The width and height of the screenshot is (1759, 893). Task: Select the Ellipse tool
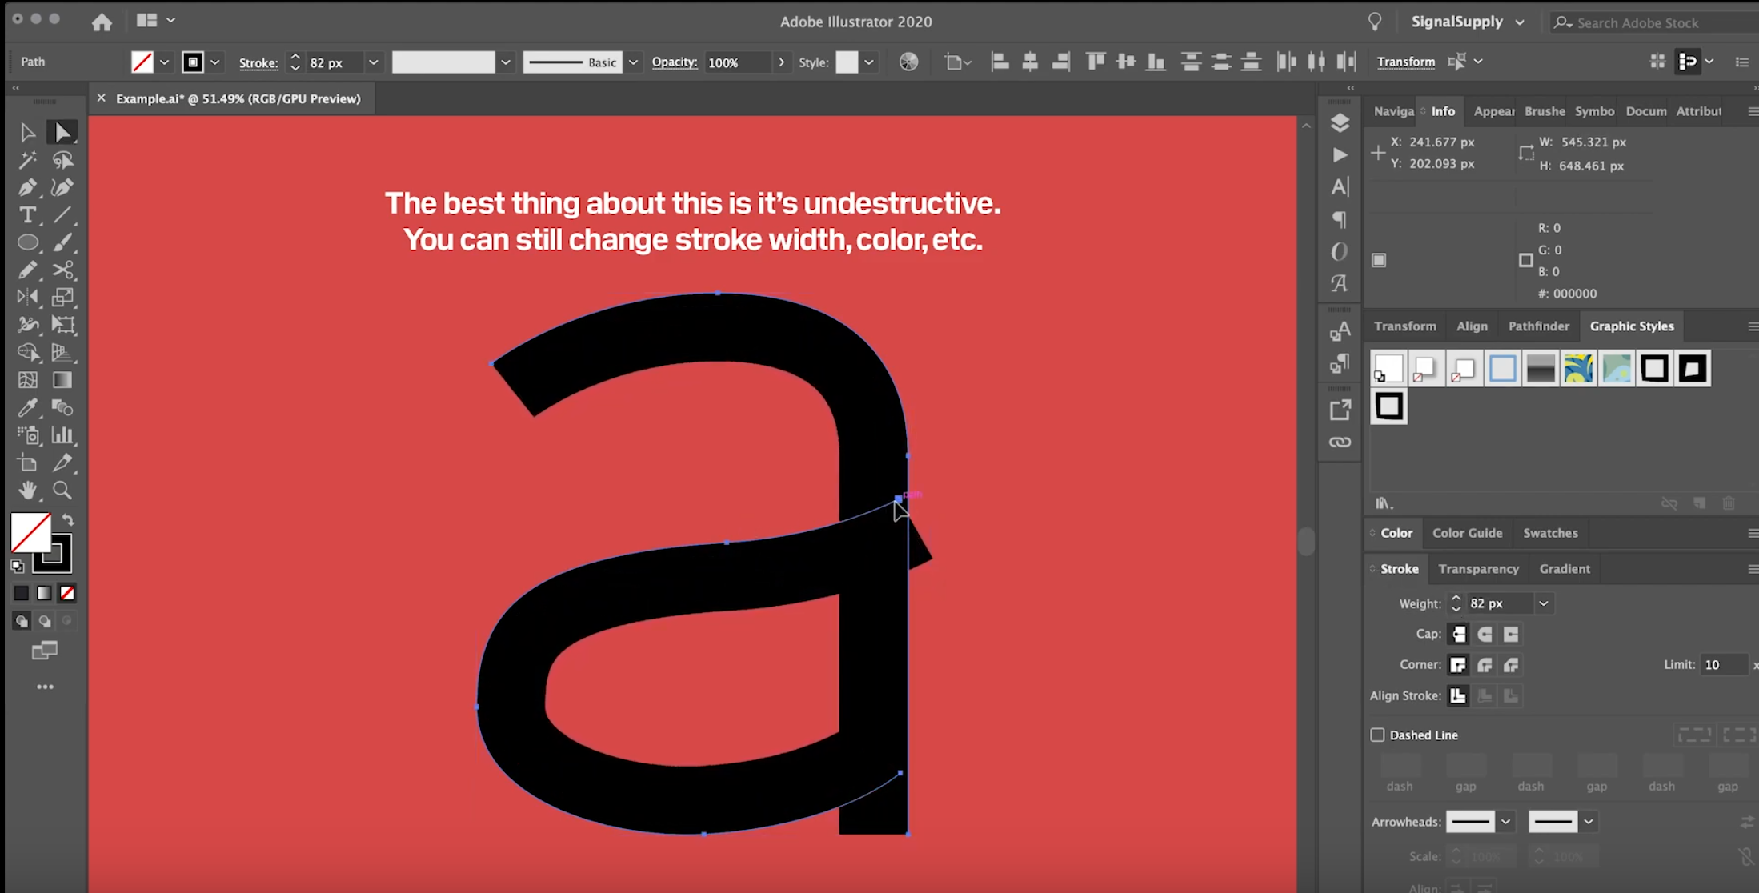[x=27, y=242]
